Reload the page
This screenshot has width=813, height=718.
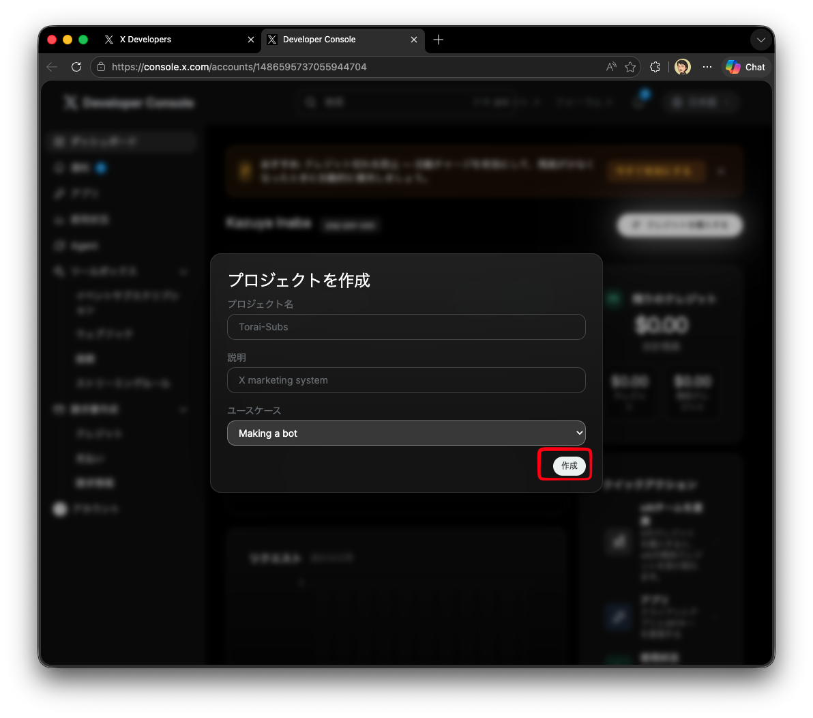coord(76,67)
